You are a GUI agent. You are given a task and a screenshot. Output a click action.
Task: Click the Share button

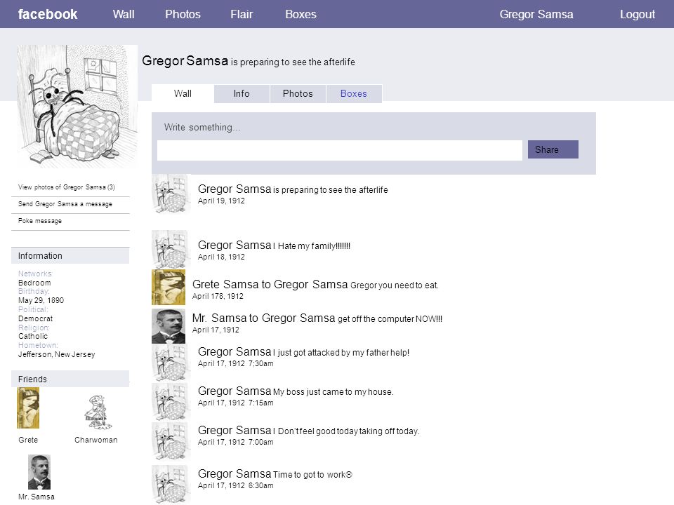click(x=553, y=149)
